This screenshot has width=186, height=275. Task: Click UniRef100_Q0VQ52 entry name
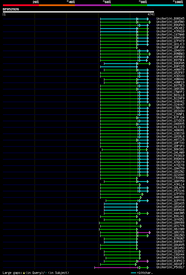[x=170, y=220]
